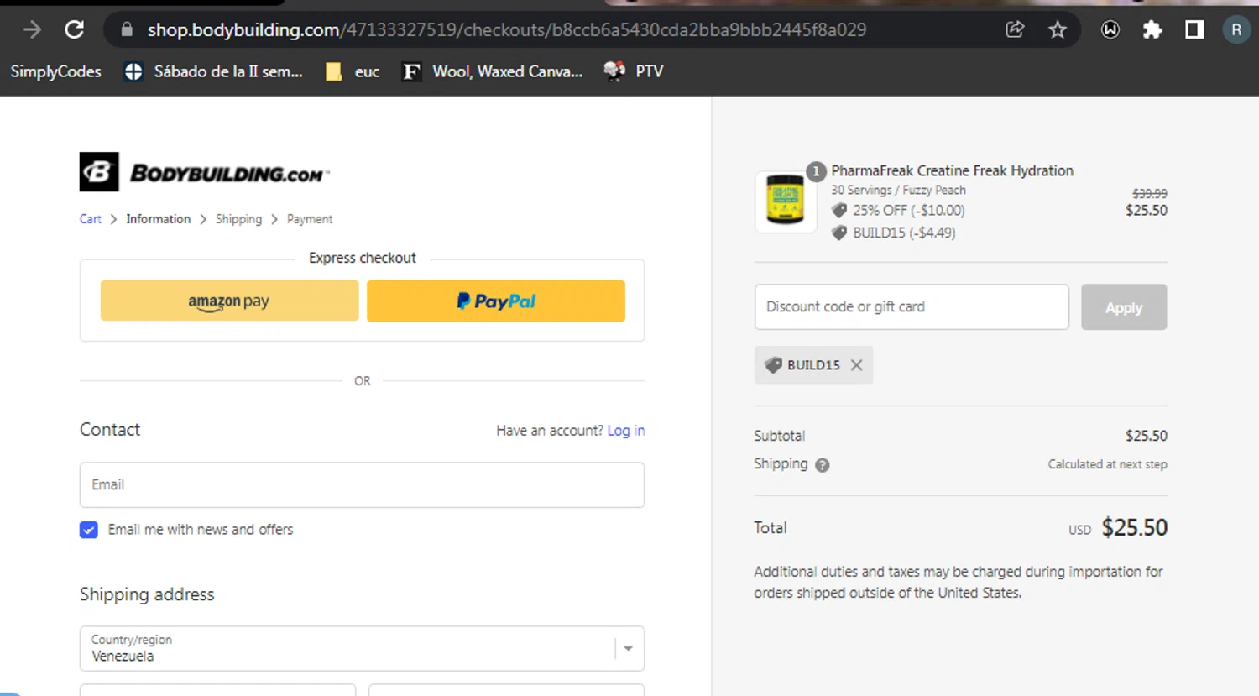Open the W browser extension

pyautogui.click(x=1110, y=30)
